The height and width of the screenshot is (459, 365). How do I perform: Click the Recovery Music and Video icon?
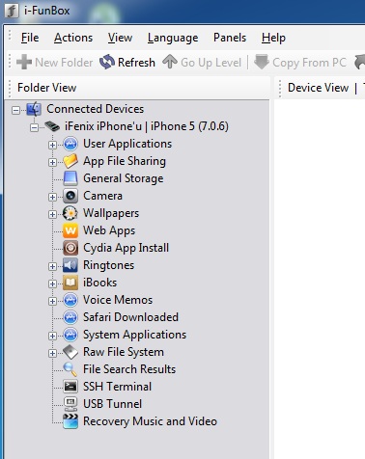point(70,421)
